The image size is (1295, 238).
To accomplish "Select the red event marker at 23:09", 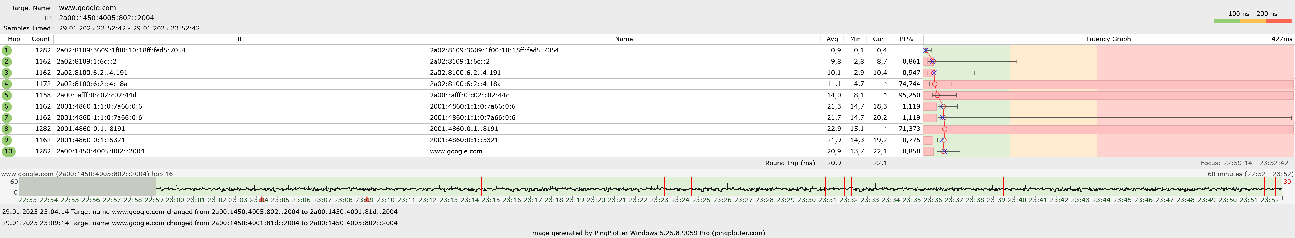I will tap(367, 200).
